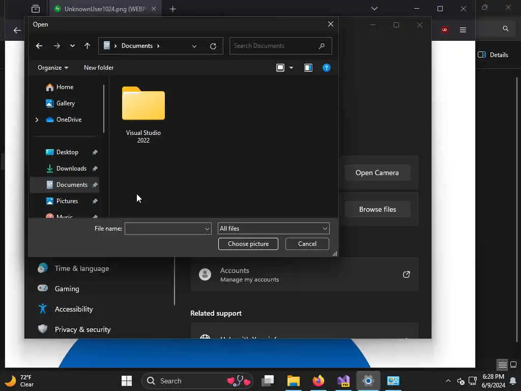Select OneDrive in the navigation pane

[69, 120]
